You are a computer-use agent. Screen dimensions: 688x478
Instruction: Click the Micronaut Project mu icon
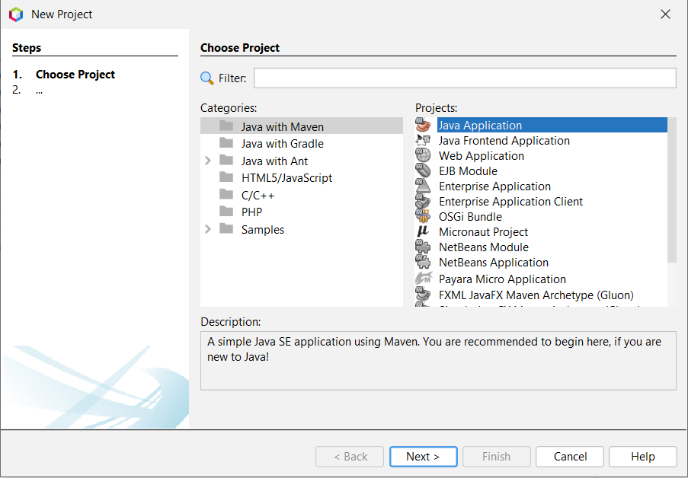coord(424,231)
